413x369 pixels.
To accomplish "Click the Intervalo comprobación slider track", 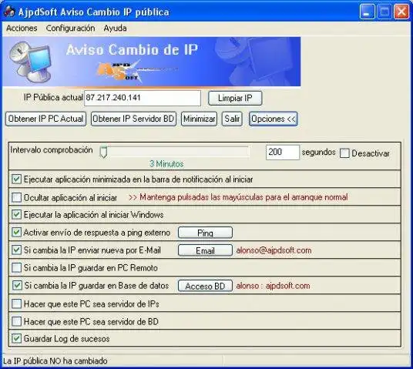I will click(x=174, y=152).
